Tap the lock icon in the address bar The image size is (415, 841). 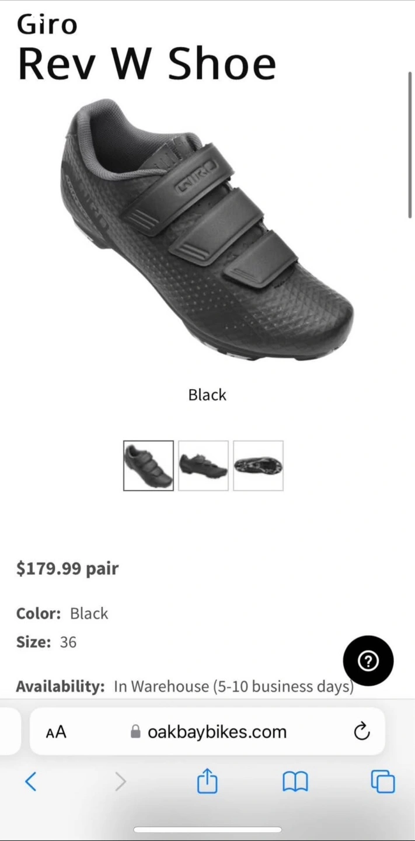pyautogui.click(x=135, y=731)
